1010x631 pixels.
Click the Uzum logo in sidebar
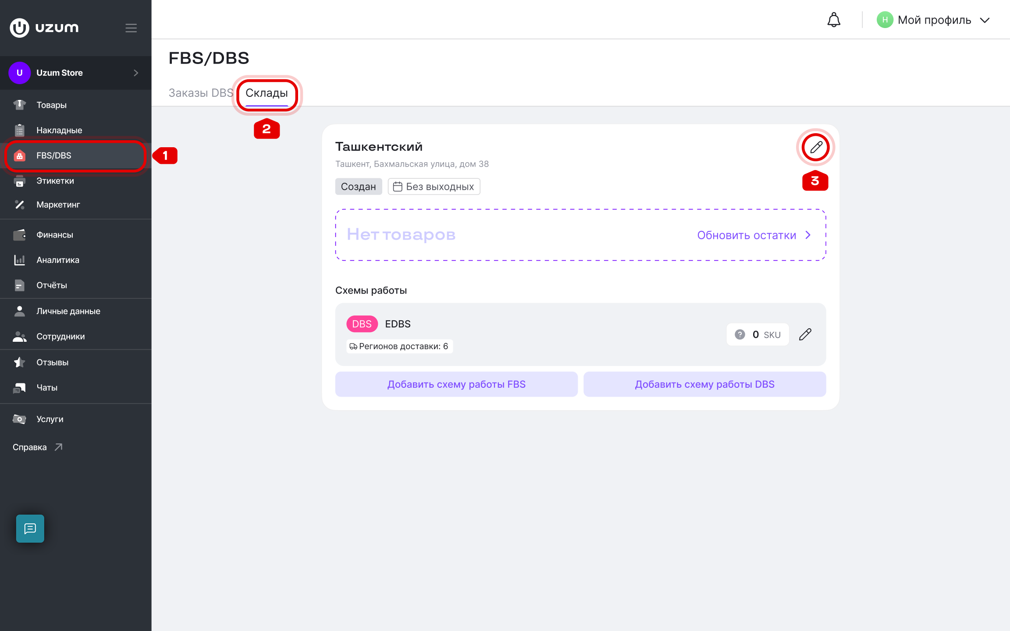click(44, 28)
